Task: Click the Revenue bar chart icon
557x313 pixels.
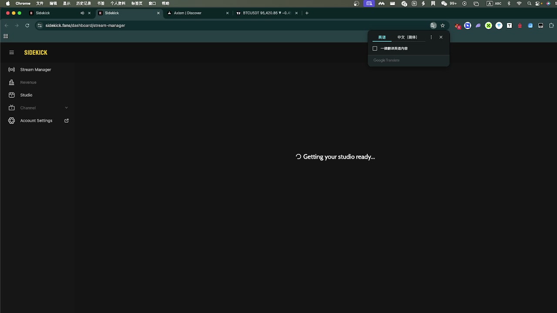Action: pos(12,82)
